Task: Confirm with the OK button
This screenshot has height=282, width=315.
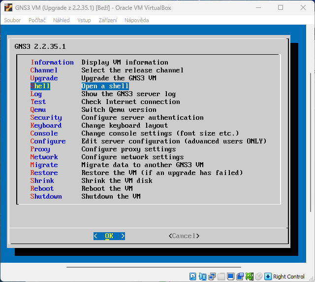Action: point(109,236)
